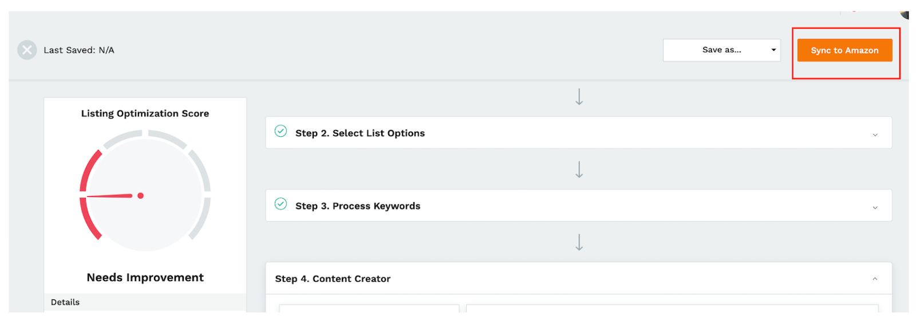Click the Step 4. Content Creator heading
Screen dimensions: 916x320
333,279
